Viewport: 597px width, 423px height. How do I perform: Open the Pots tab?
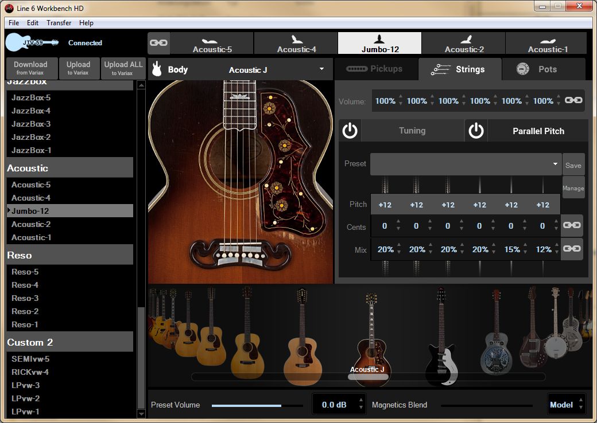(x=544, y=69)
